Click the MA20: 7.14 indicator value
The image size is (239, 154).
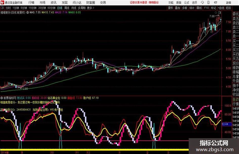61,12
